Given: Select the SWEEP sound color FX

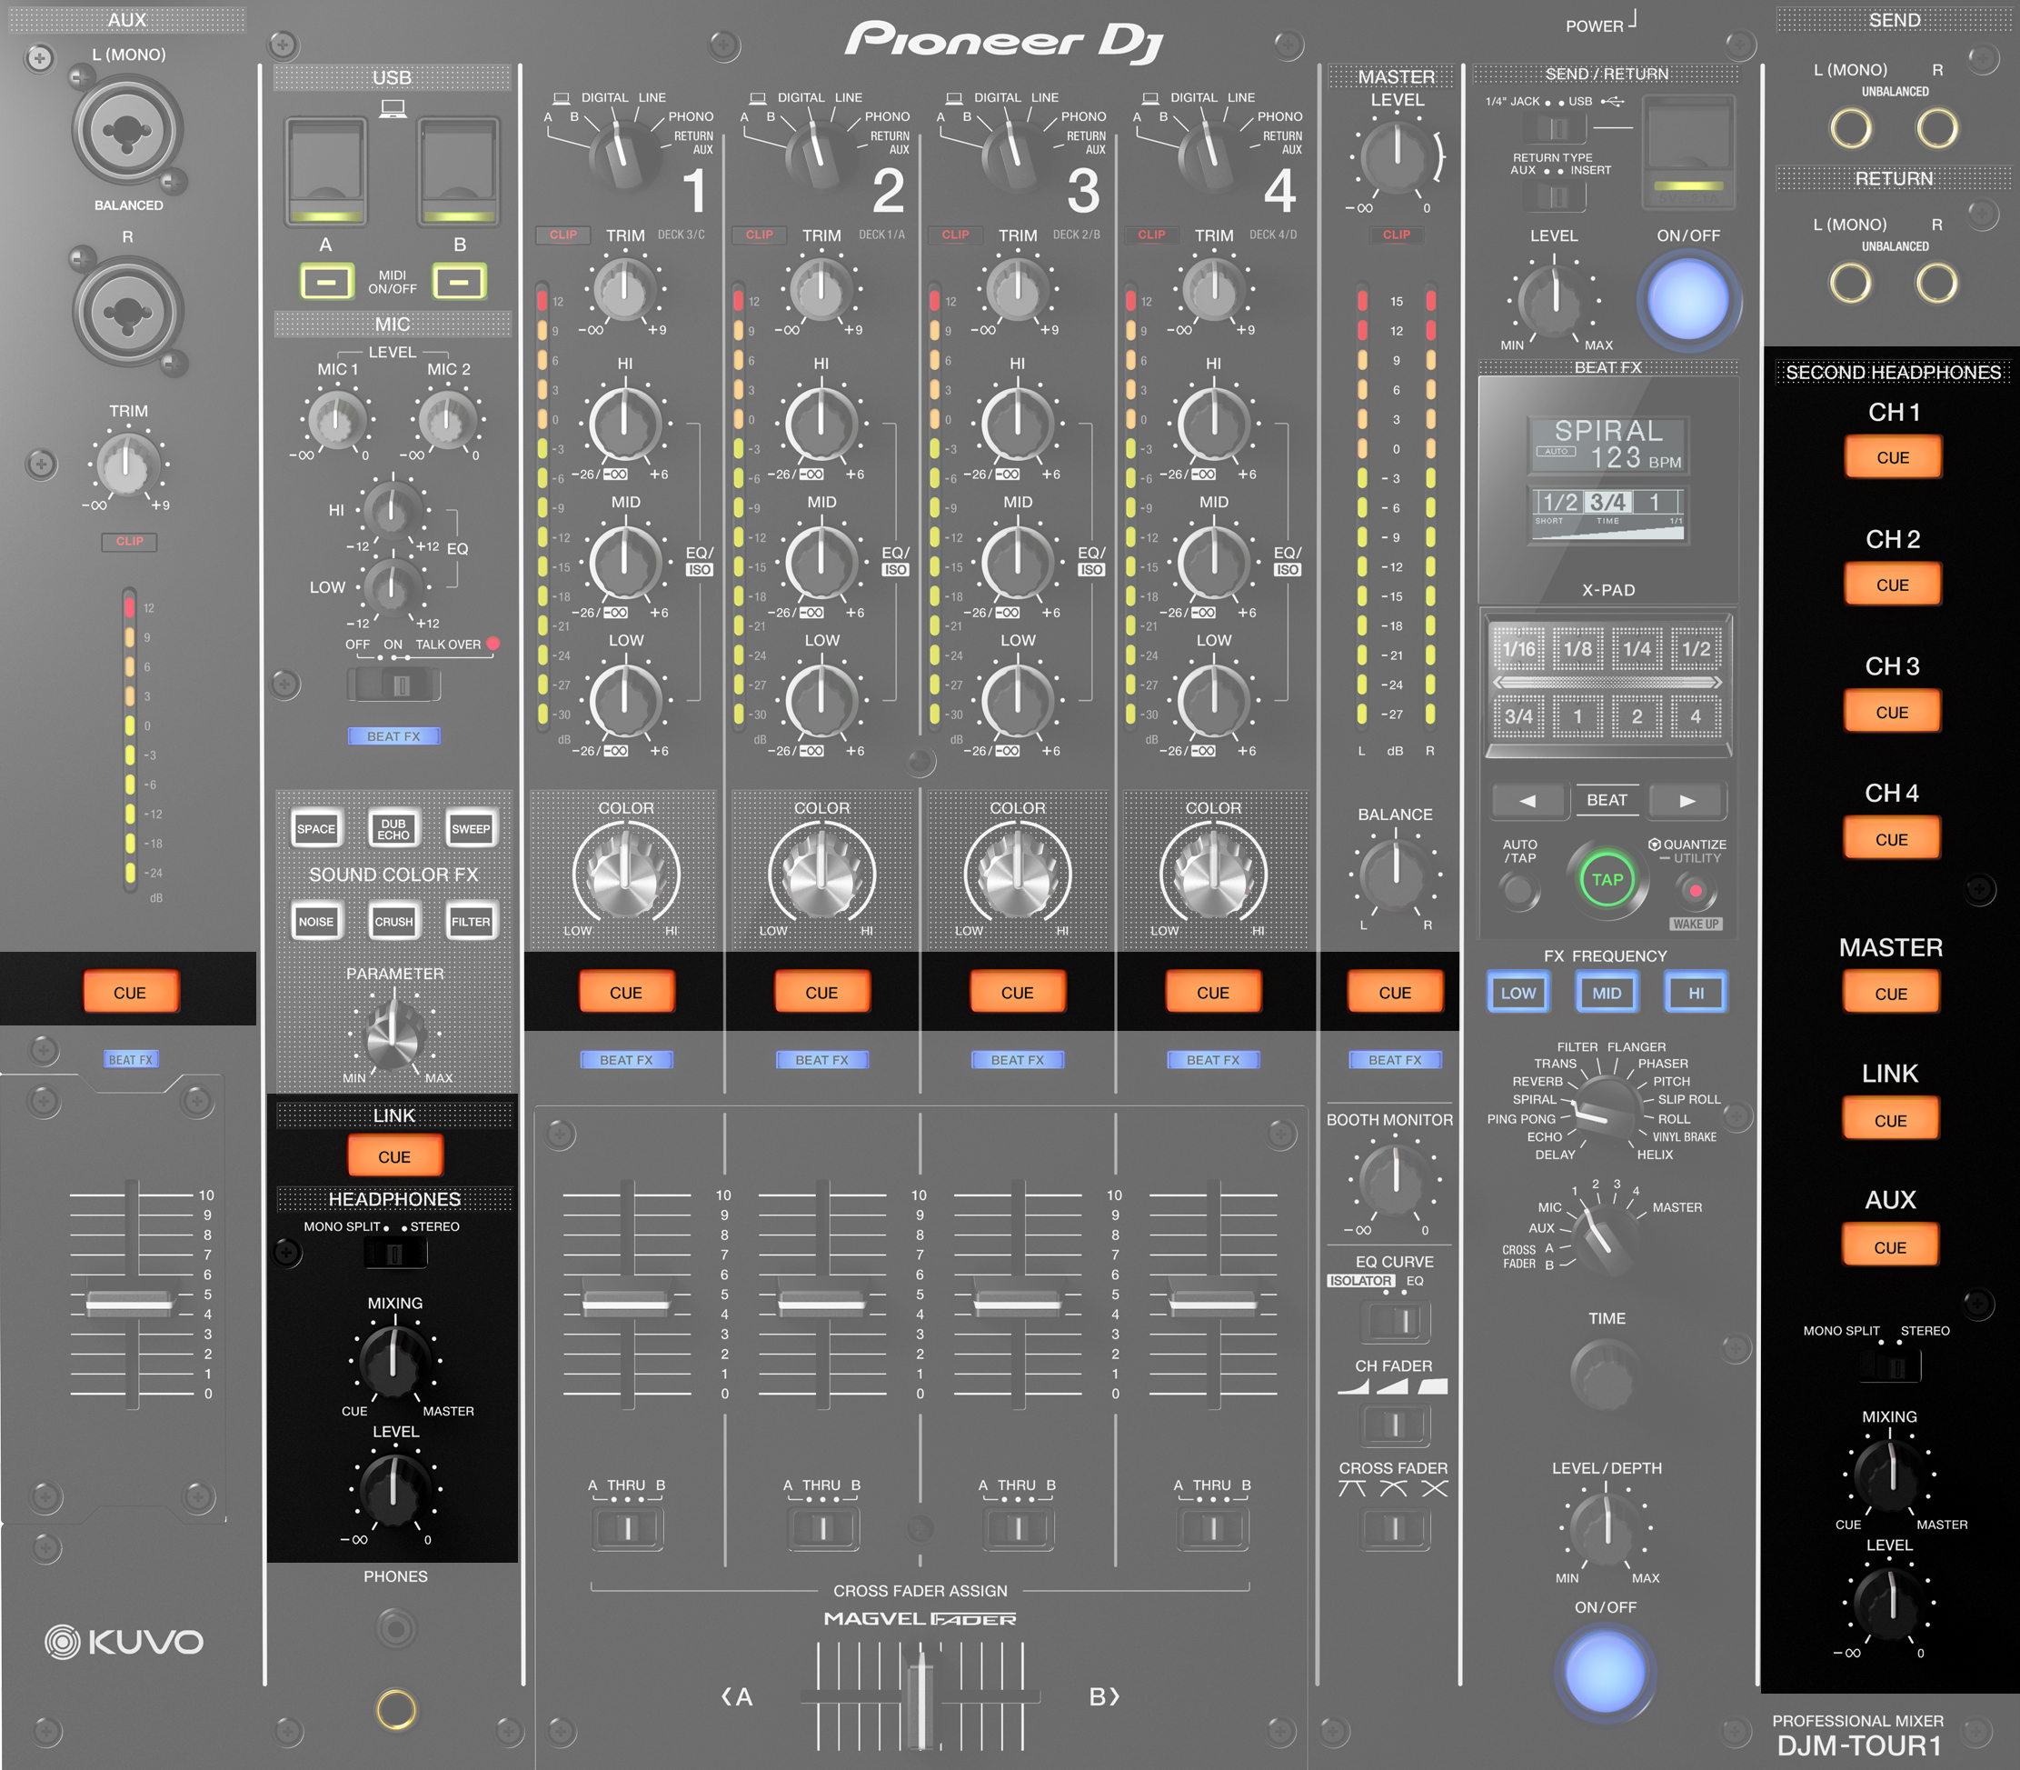Looking at the screenshot, I should pyautogui.click(x=471, y=829).
